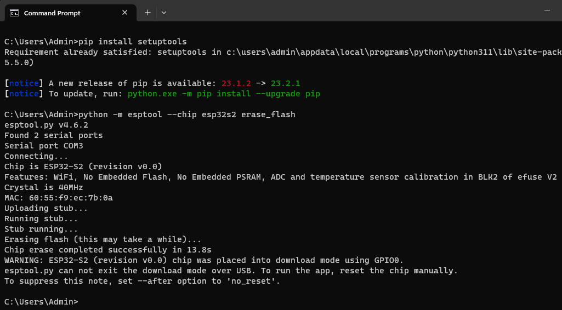Screen dimensions: 562x310
Task: Click the green 'python.exe -m pip install --upgrade pip' text
Action: (x=224, y=94)
